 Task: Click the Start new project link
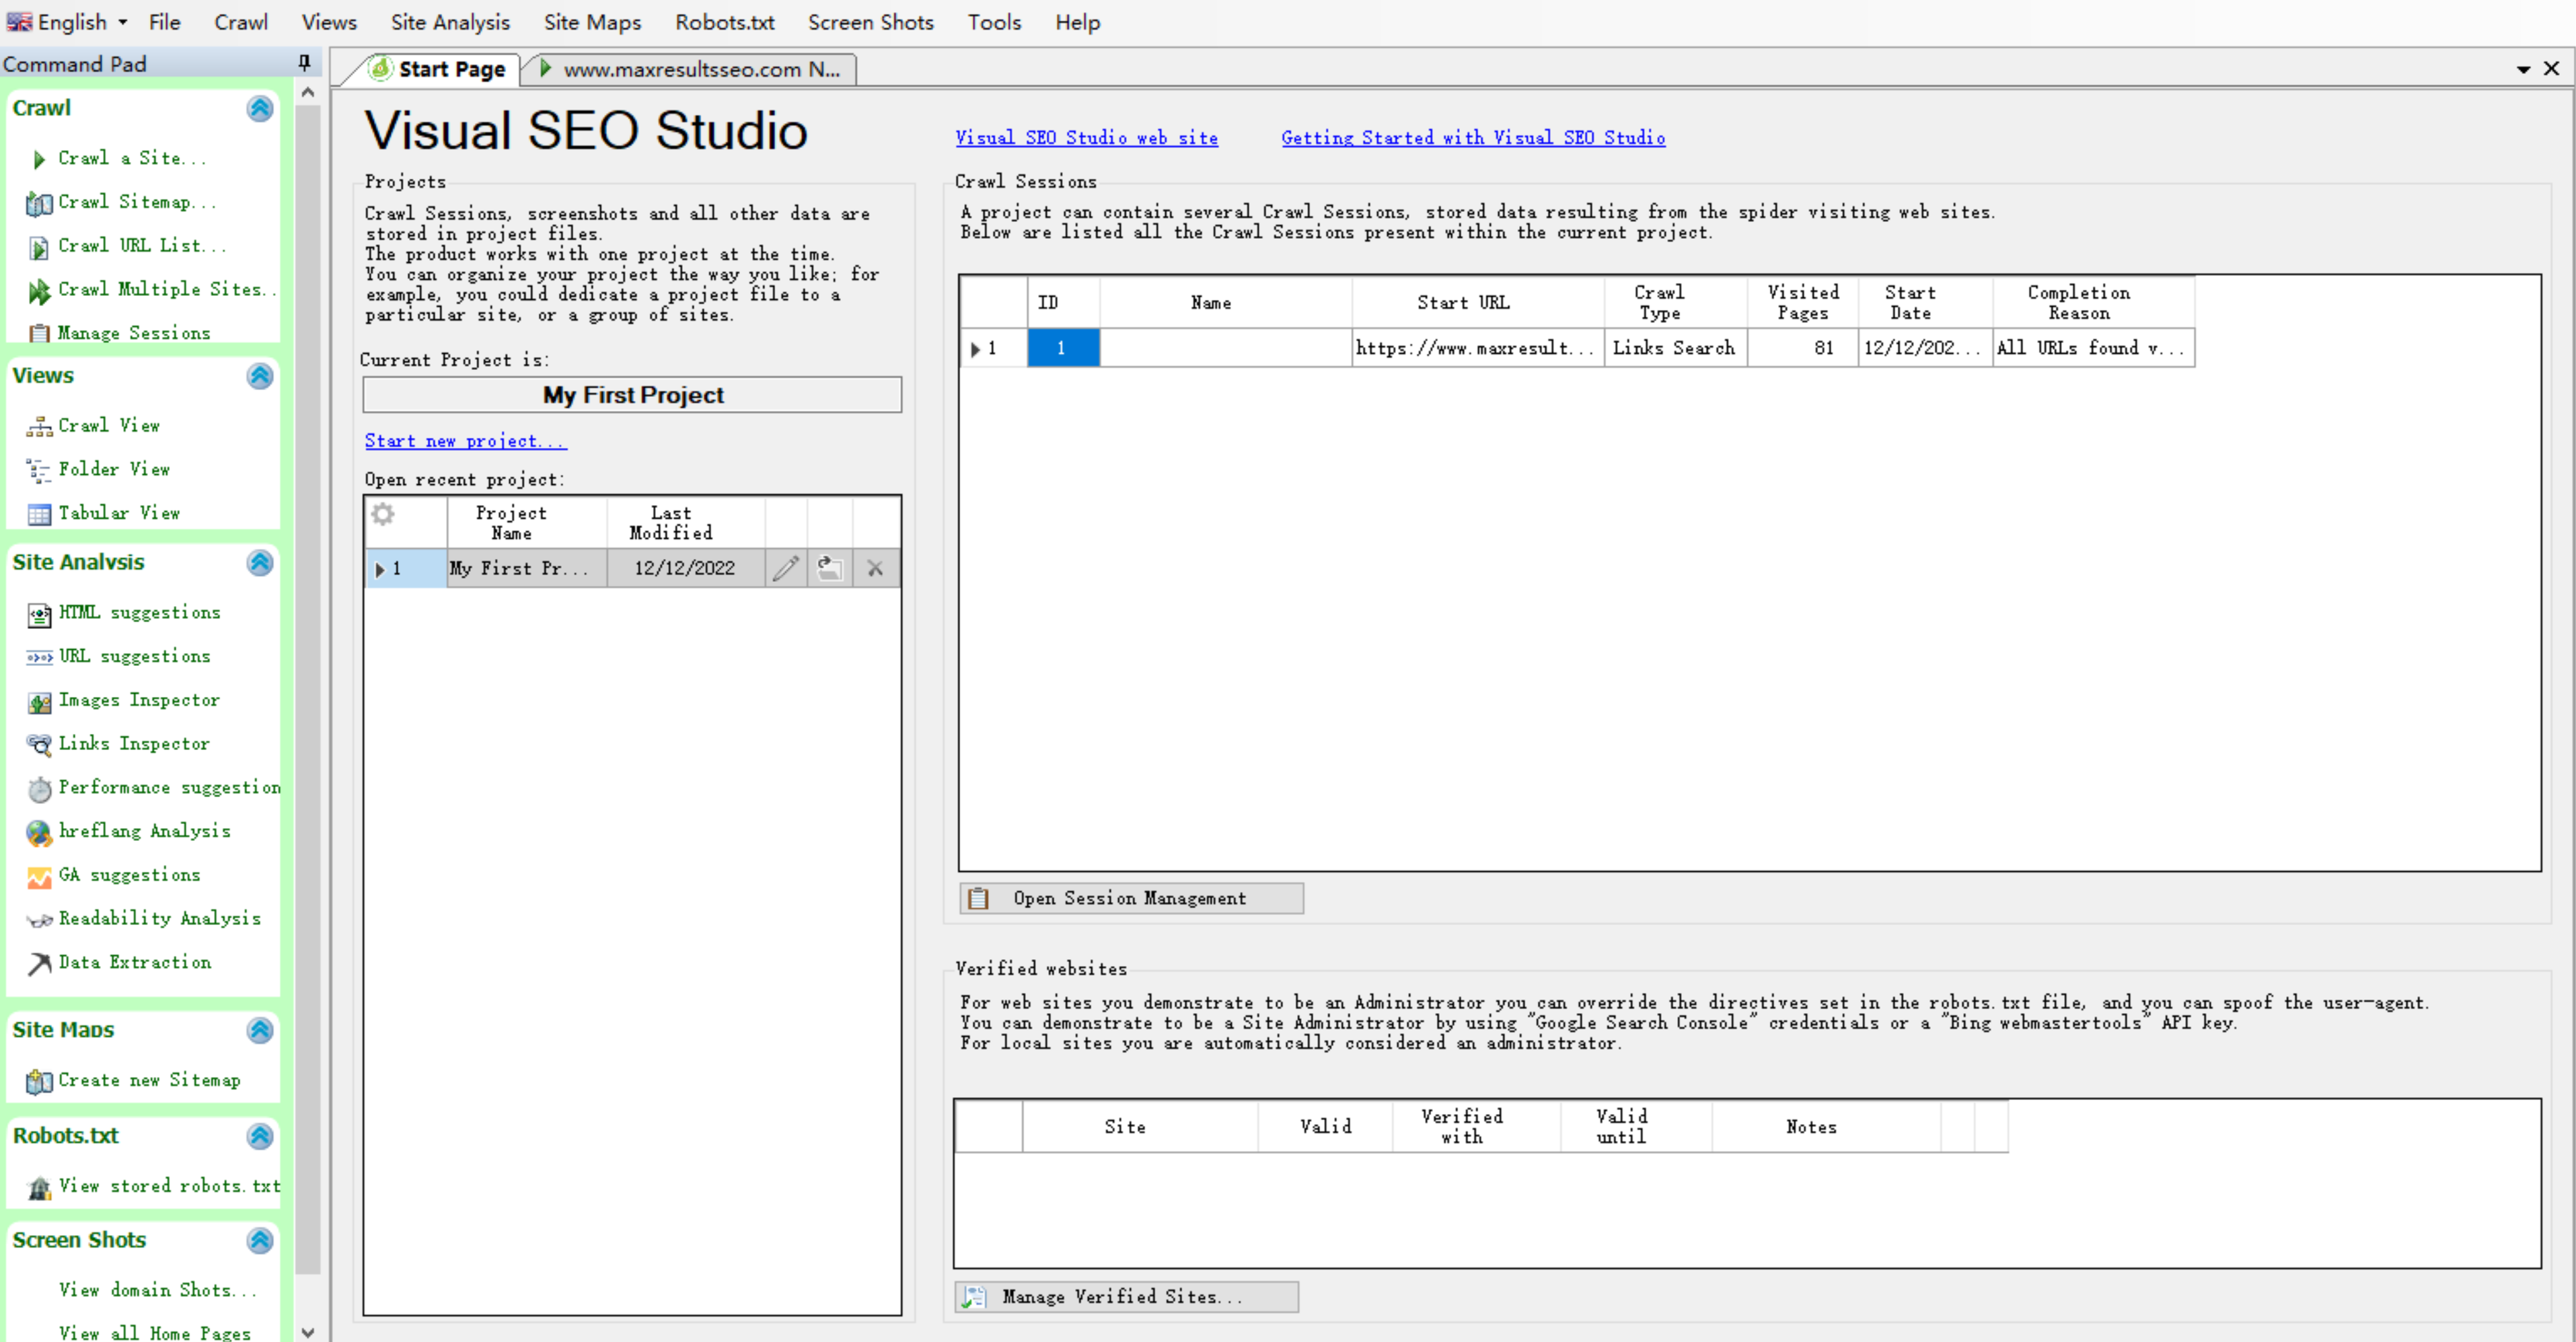click(465, 441)
